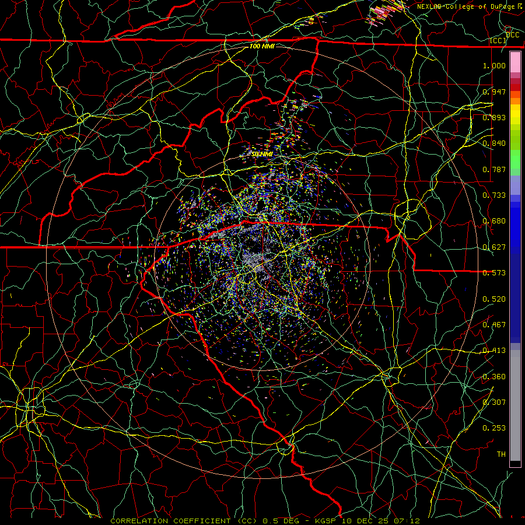Click the 0.680 legend value

point(494,221)
